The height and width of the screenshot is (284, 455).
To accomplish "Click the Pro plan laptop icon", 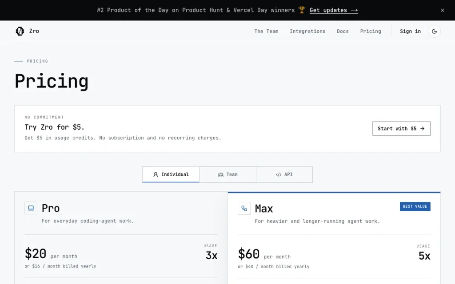I will [31, 208].
